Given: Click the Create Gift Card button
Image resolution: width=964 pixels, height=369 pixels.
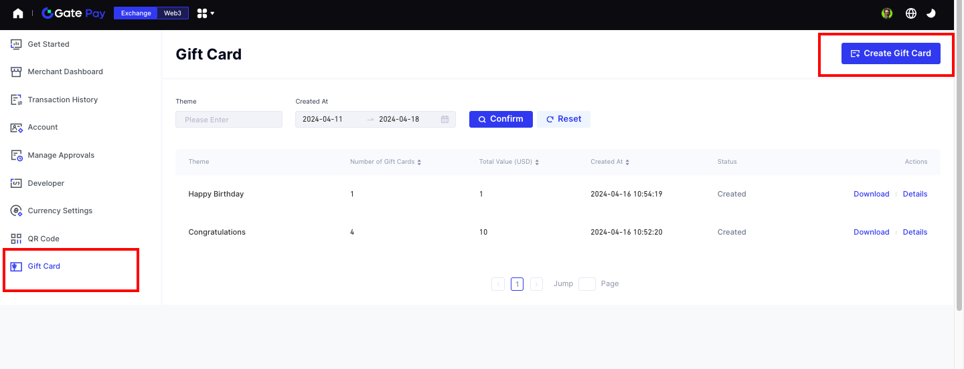Looking at the screenshot, I should [890, 53].
